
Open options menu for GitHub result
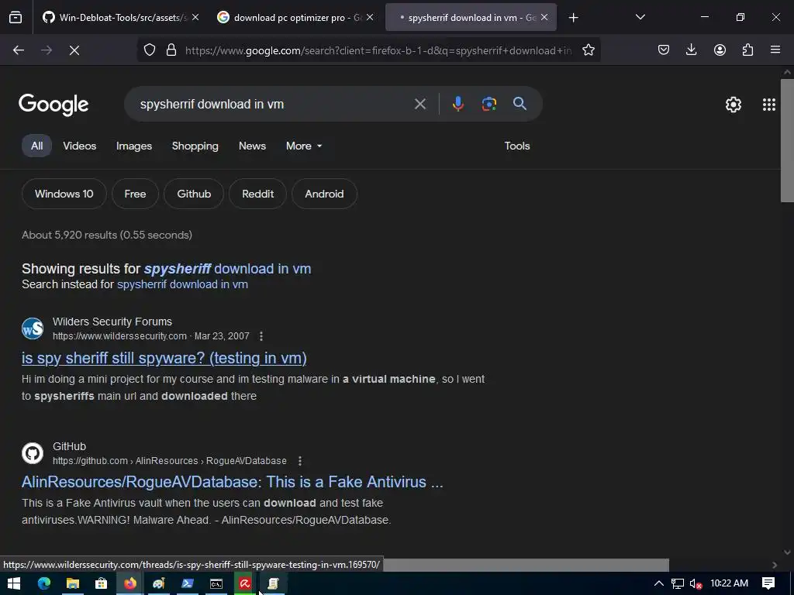coord(300,461)
